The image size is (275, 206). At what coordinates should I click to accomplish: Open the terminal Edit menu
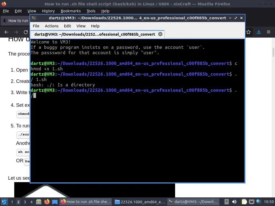[x=67, y=26]
